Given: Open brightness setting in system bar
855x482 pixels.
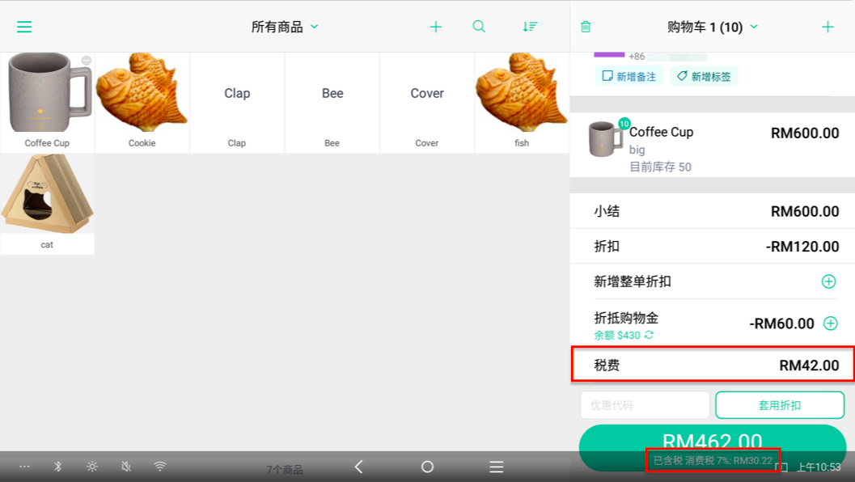Looking at the screenshot, I should click(92, 467).
